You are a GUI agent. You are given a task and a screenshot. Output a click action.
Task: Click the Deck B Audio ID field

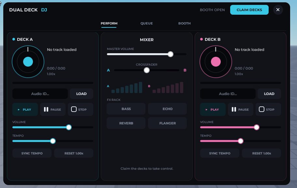pos(228,94)
